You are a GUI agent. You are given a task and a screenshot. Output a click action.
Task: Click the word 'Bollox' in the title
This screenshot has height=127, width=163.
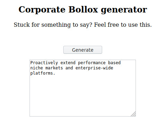(x=83, y=9)
